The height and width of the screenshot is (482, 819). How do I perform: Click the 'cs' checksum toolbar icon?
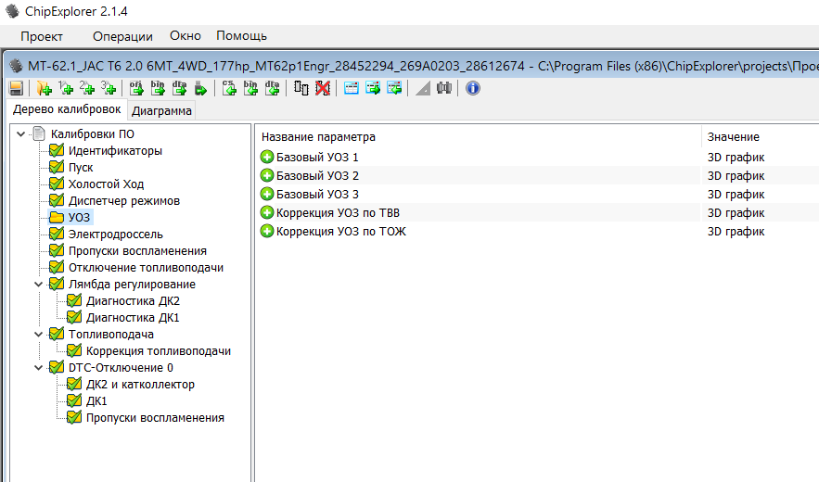pyautogui.click(x=228, y=88)
